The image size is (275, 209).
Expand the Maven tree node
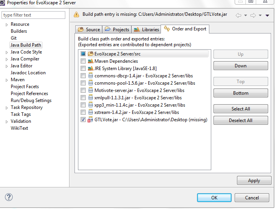click(7, 80)
